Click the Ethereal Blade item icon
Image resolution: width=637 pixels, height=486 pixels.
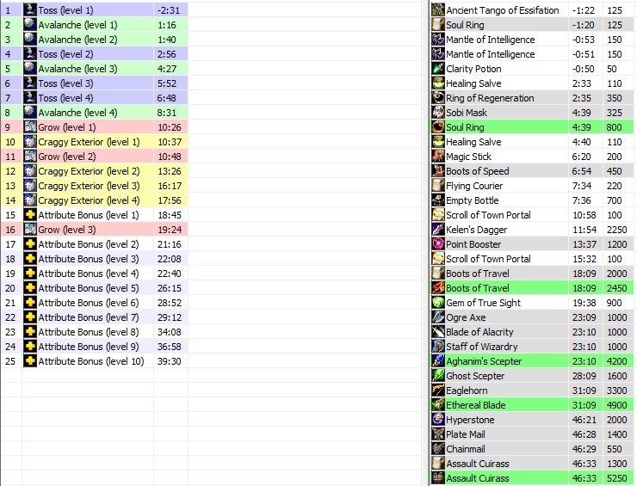[438, 404]
